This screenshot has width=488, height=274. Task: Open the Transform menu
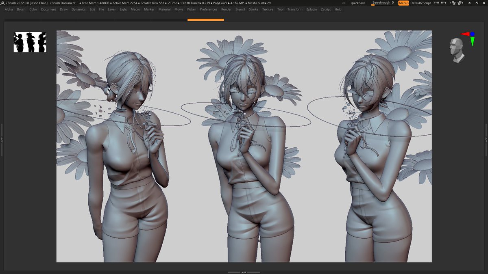pos(295,9)
